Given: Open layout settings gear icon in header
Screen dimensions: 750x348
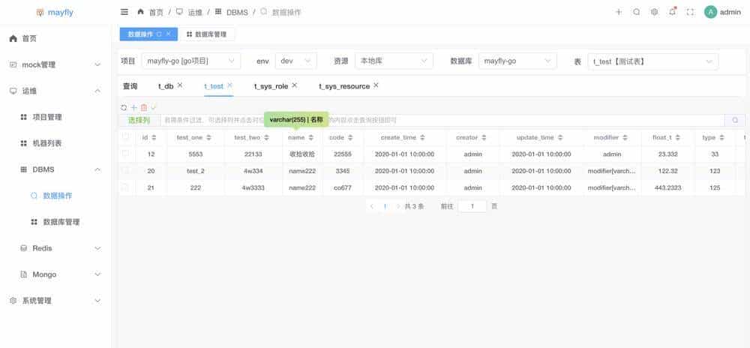Looking at the screenshot, I should click(654, 12).
